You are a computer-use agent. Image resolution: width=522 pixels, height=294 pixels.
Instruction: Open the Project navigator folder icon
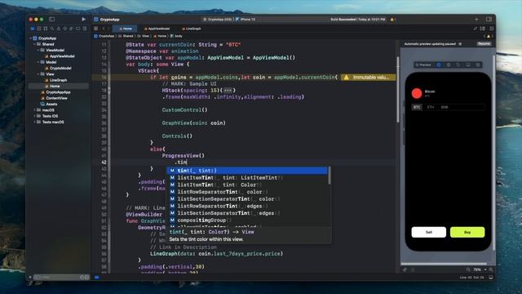click(33, 29)
